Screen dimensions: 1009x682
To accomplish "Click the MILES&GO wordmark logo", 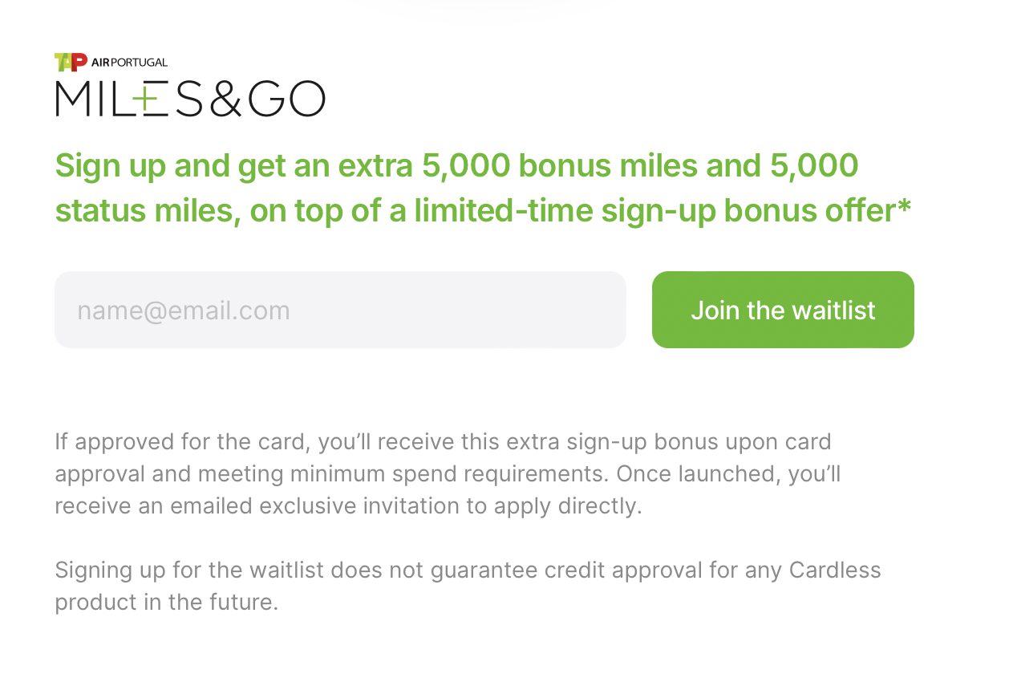I will click(x=190, y=99).
